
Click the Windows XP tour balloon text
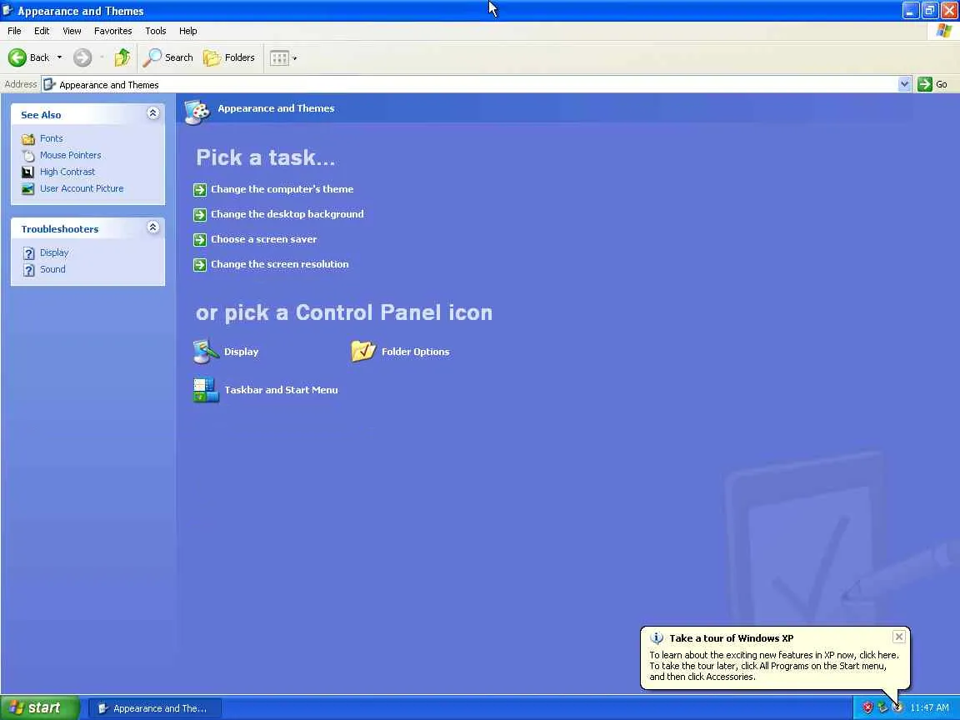tap(774, 666)
